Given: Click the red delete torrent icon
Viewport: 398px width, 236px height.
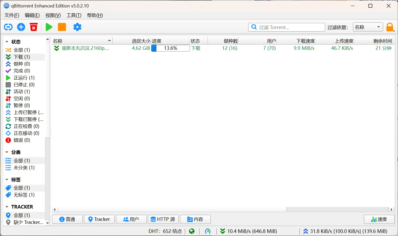Looking at the screenshot, I should (34, 27).
